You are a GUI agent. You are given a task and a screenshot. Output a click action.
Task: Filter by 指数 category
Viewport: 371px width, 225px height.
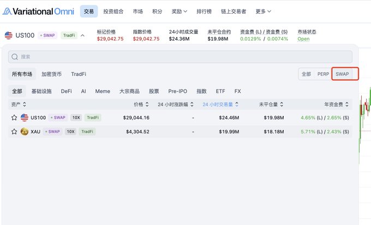tap(201, 91)
